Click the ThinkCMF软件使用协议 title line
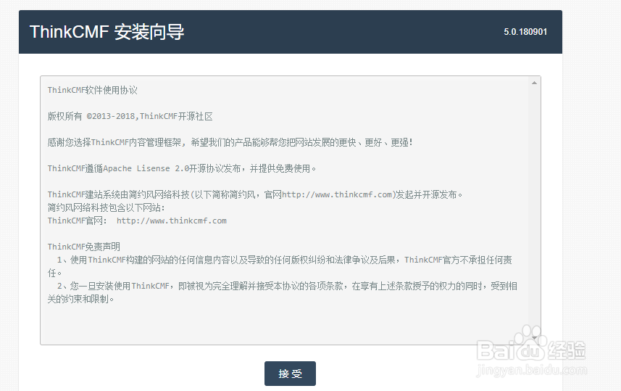 (92, 90)
